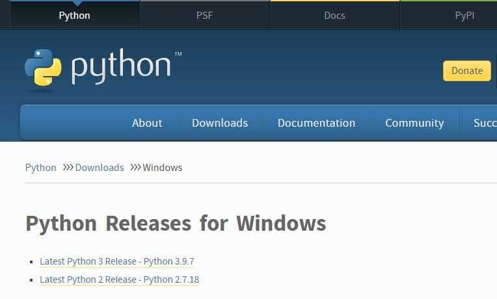Click the Windows breadcrumb entry
The height and width of the screenshot is (299, 497).
[x=162, y=168]
